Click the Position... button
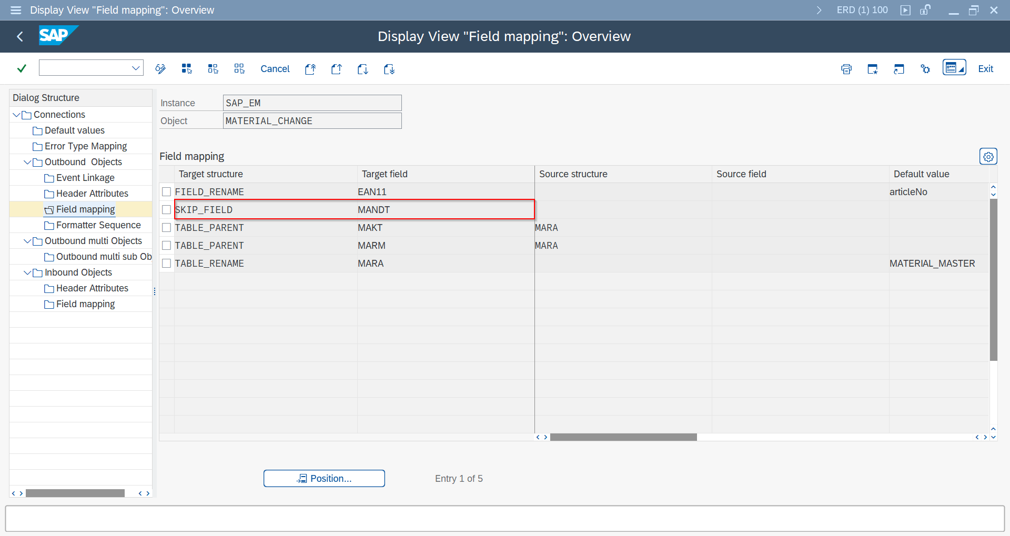1010x536 pixels. (324, 479)
